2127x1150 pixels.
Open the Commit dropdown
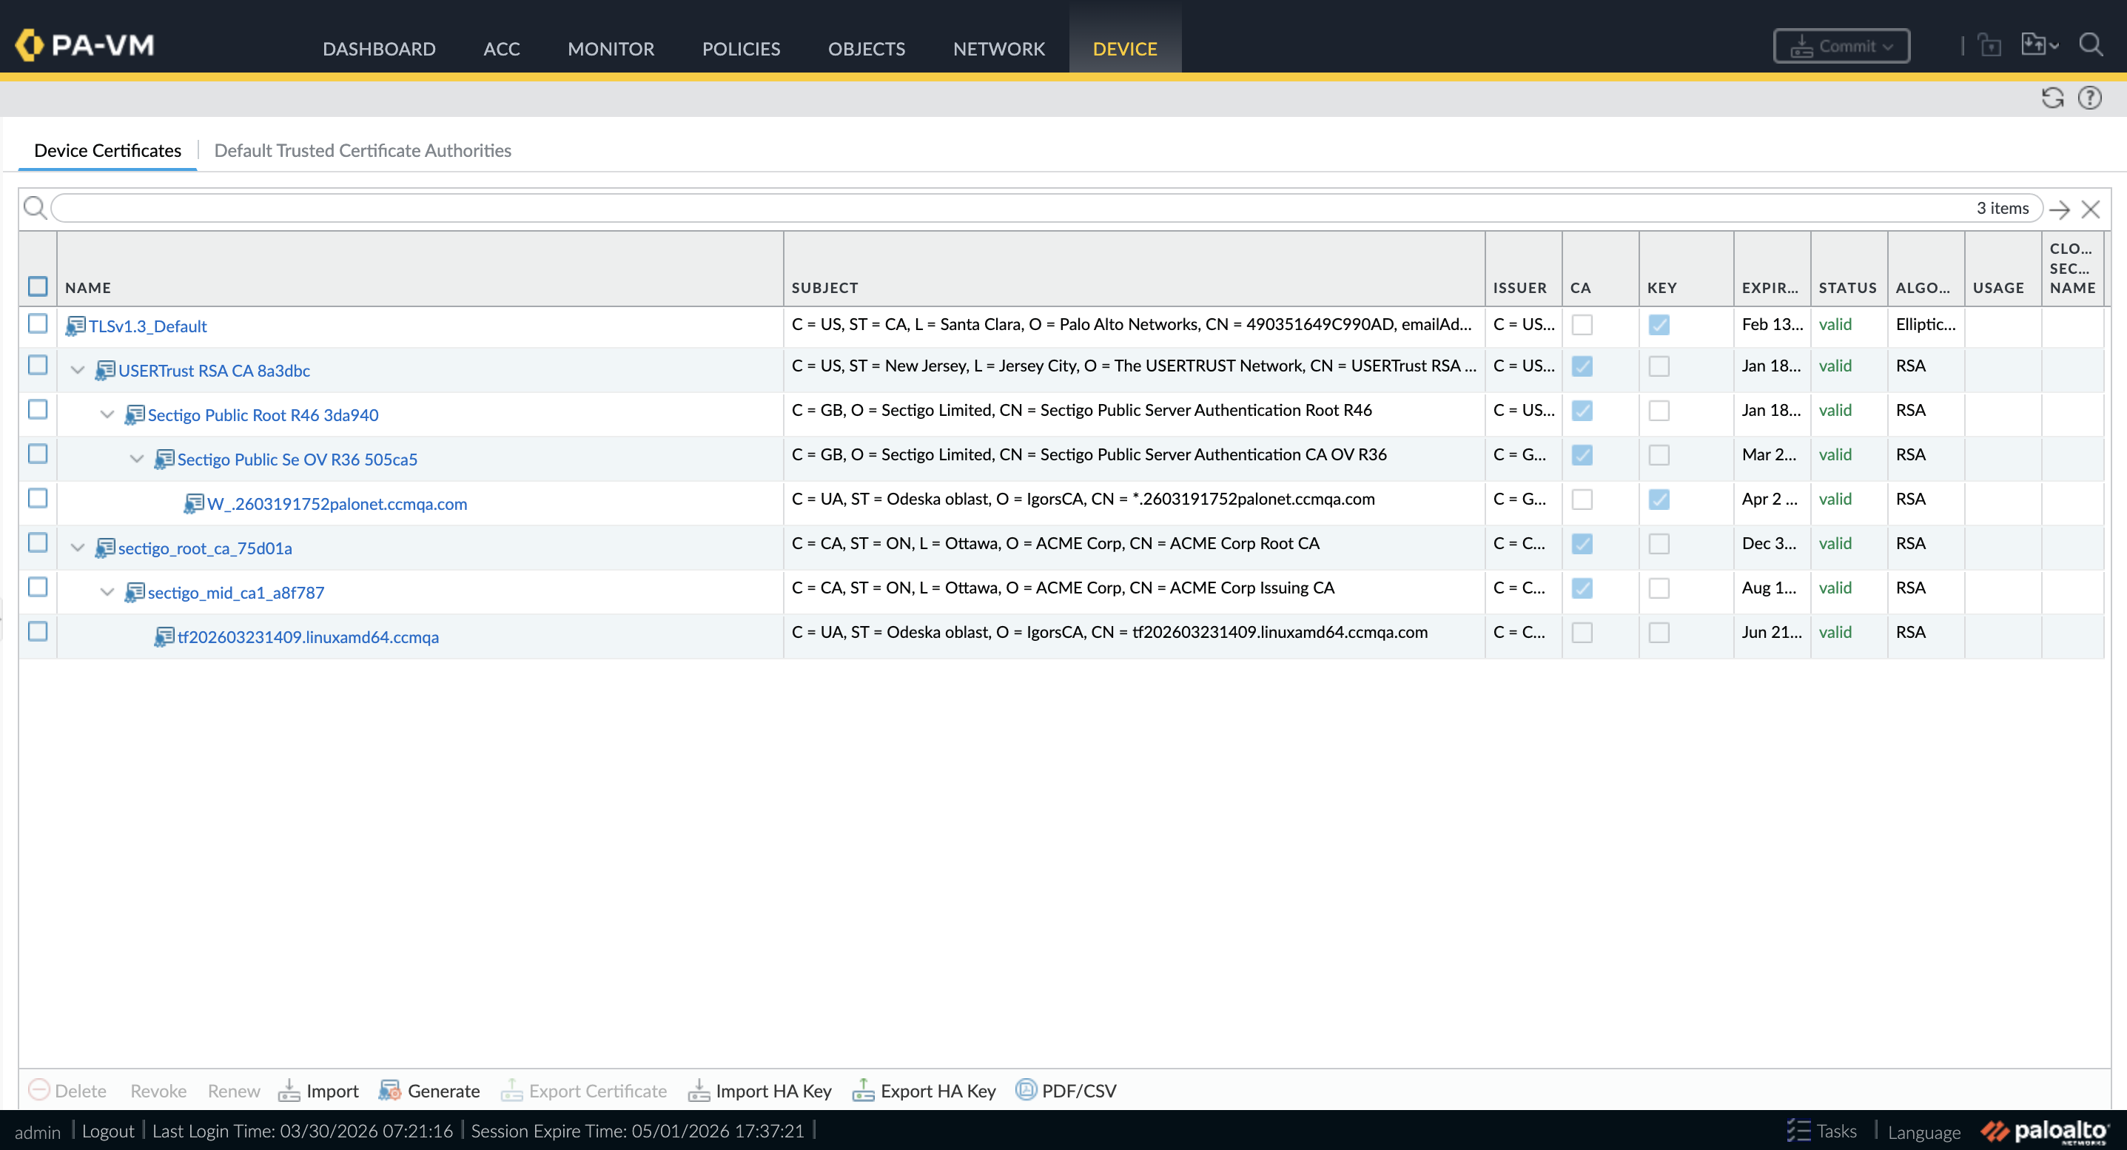[1841, 45]
